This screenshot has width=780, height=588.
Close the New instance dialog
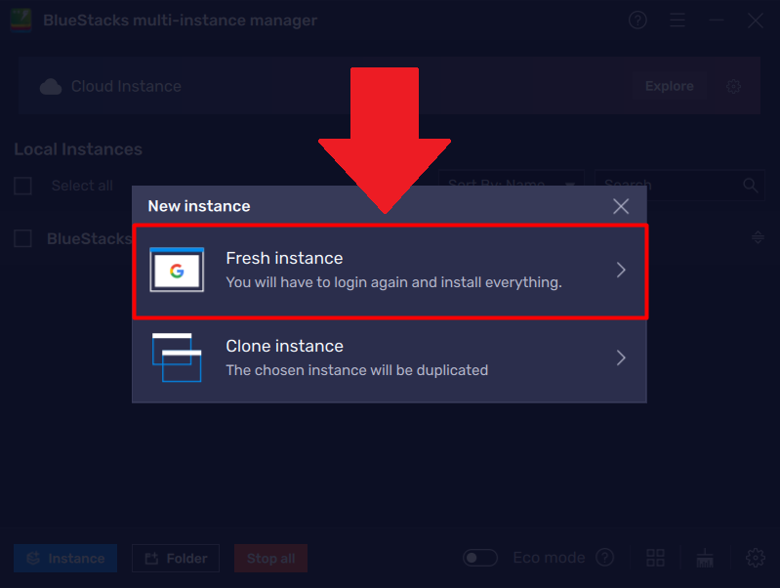coord(621,206)
